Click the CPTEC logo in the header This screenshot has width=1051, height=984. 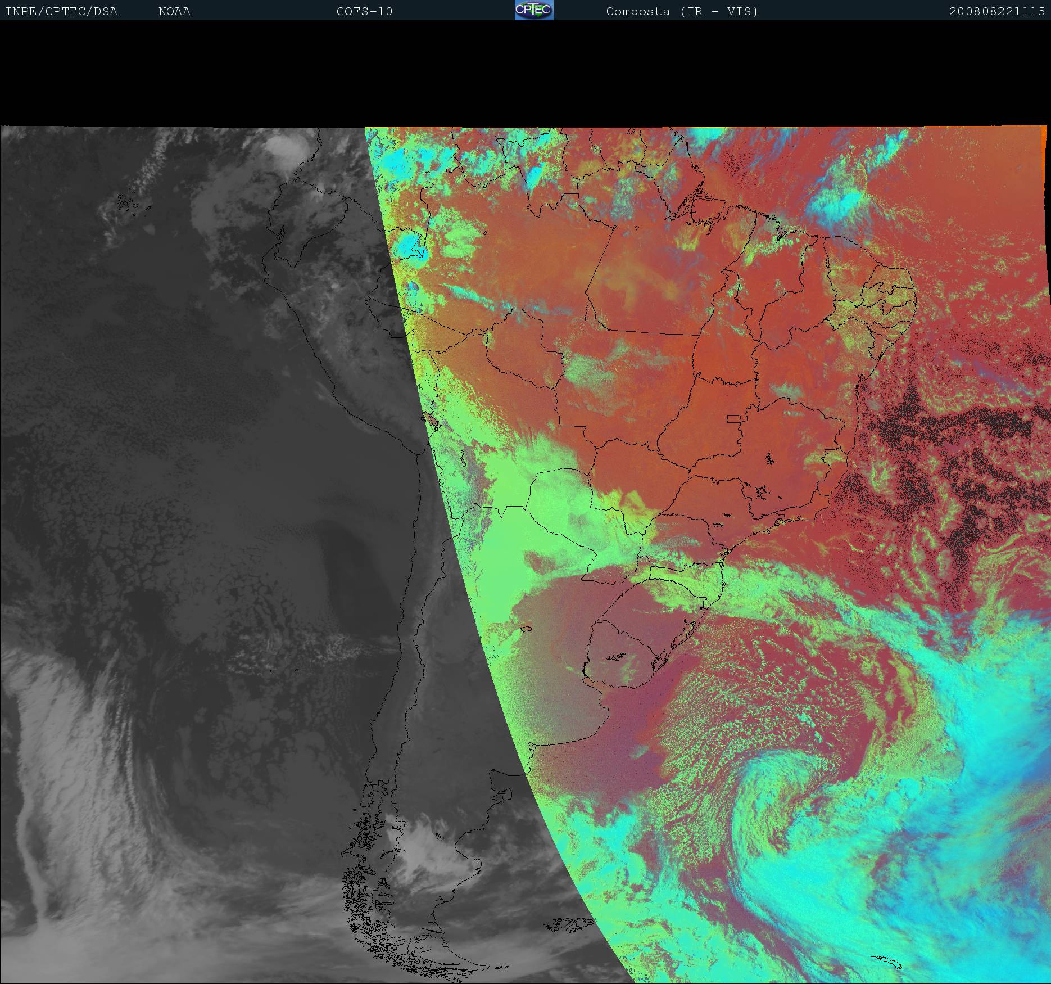click(x=534, y=10)
